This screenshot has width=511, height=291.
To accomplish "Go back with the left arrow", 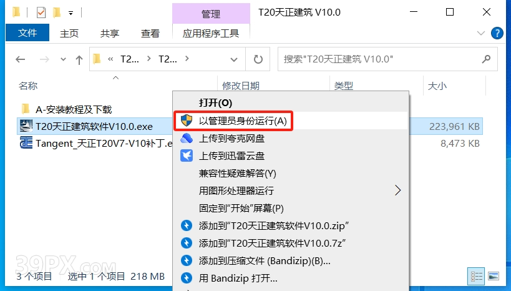I will tap(20, 59).
